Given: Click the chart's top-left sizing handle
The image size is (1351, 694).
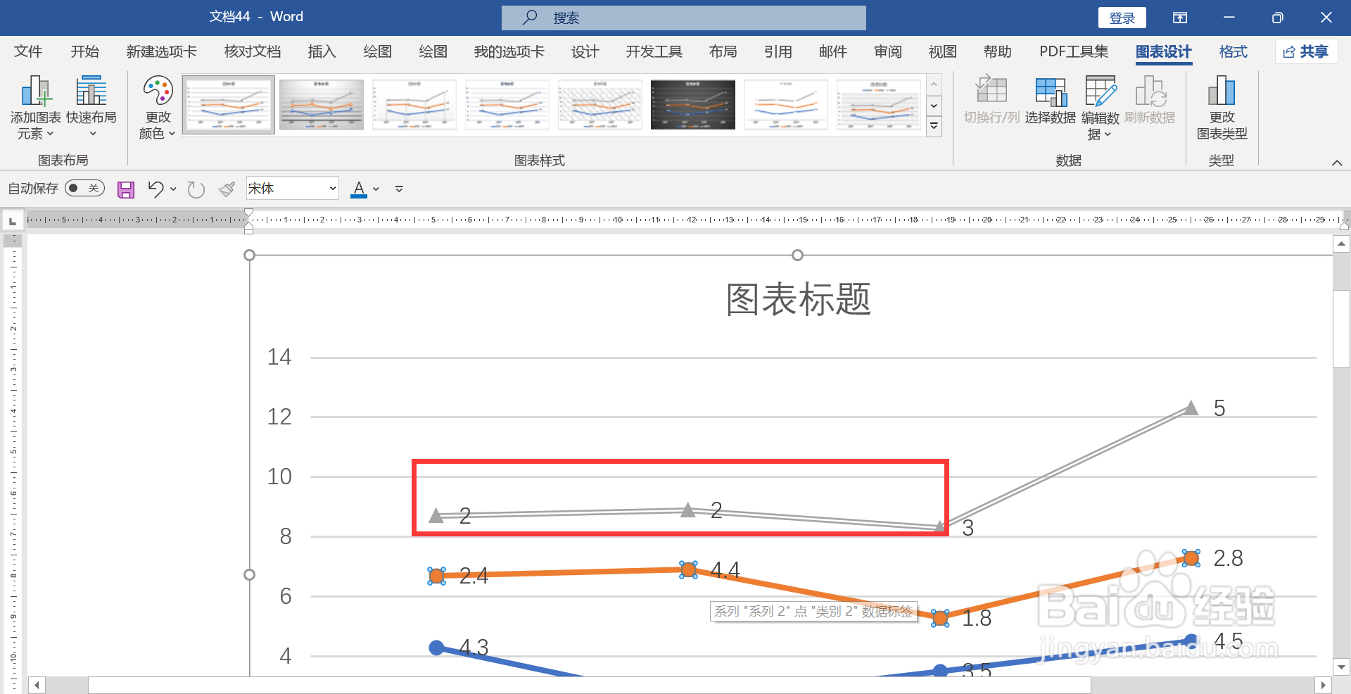Looking at the screenshot, I should click(x=249, y=255).
